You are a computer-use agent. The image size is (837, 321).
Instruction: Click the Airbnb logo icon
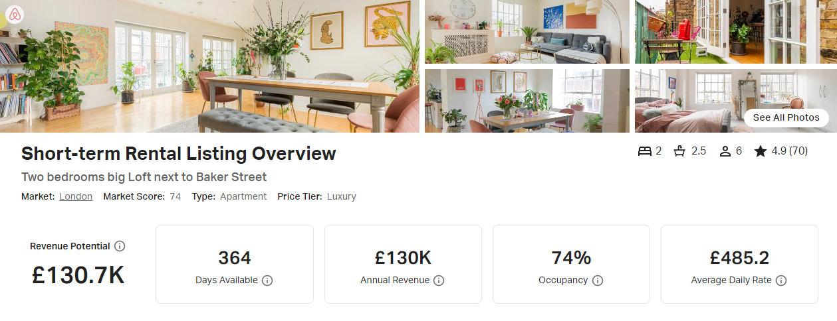coord(15,15)
